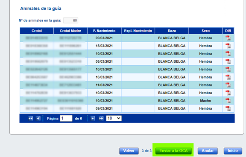Select the 08/03/2021 birth date cell
The width and height of the screenshot is (246, 157).
(104, 61)
